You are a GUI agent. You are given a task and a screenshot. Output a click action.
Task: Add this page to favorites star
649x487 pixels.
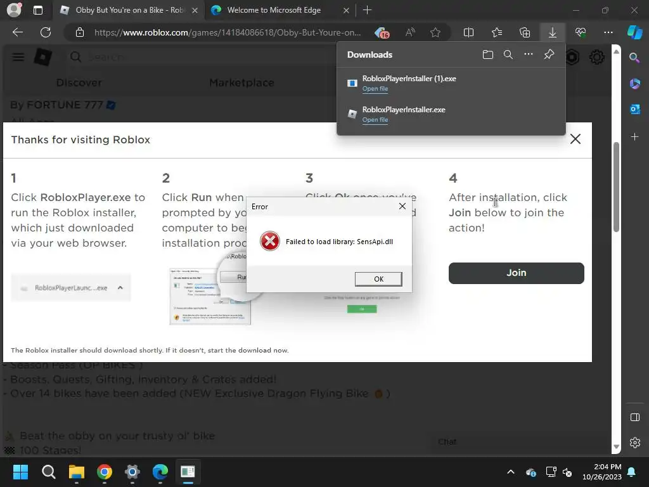(435, 32)
